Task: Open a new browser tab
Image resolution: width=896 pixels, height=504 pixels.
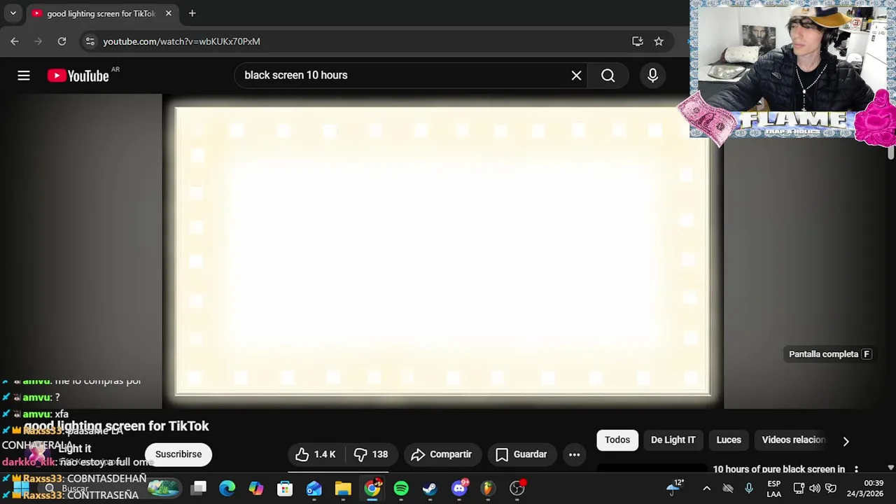Action: pos(192,13)
